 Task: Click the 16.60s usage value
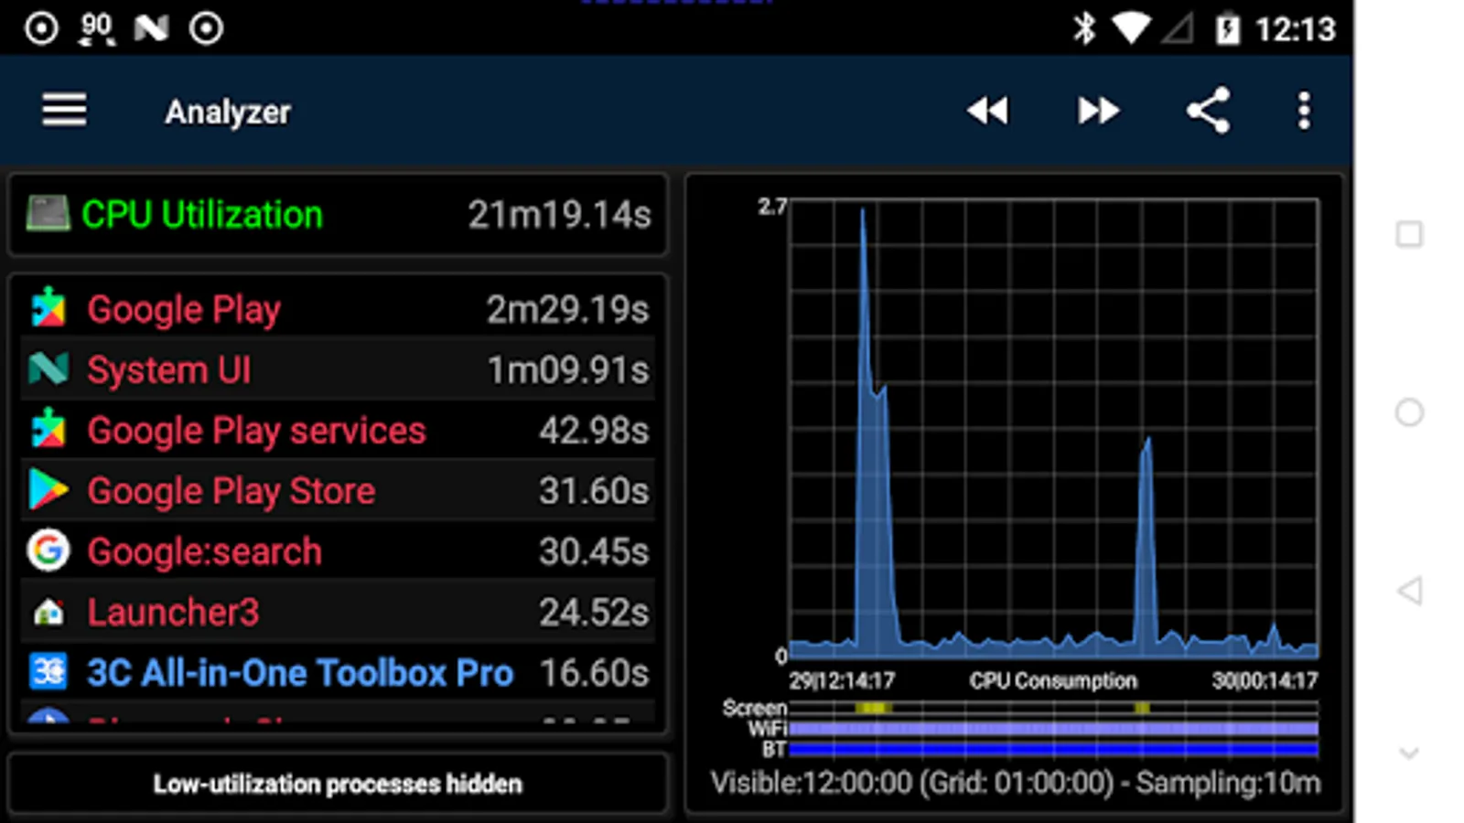(x=594, y=673)
